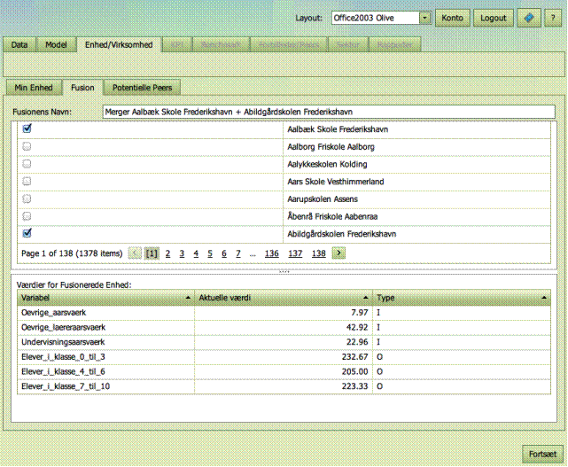568x467 pixels.
Task: Open the Model tab
Action: pyautogui.click(x=56, y=43)
